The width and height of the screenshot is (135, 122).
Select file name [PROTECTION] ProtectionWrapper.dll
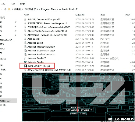47,23
